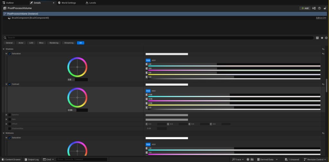Toggle favorites star filter icon
The height and width of the screenshot is (162, 329).
(322, 38)
